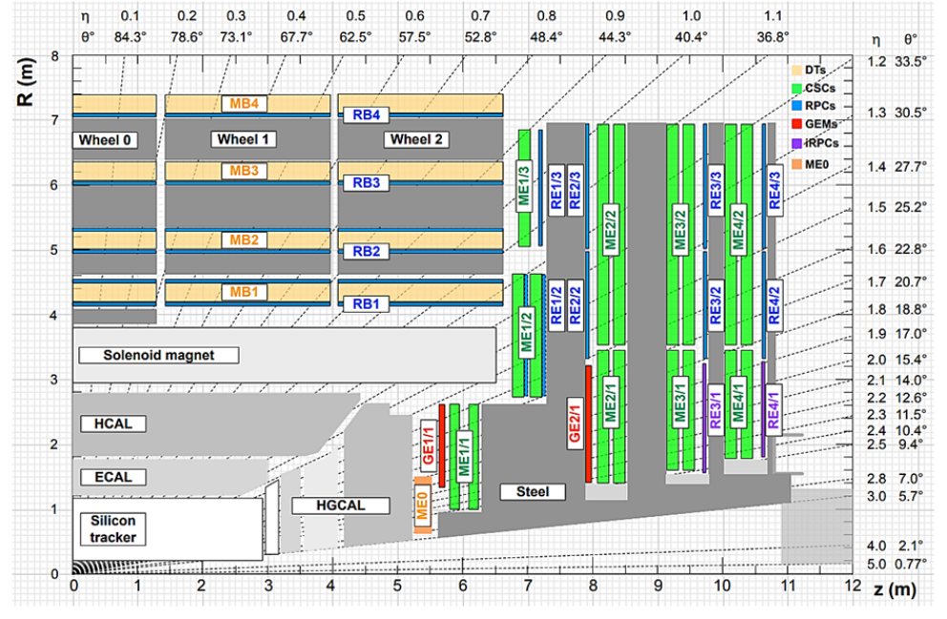Screen dimensions: 947x619
Task: Click the RE2/3 label
Action: (x=575, y=190)
